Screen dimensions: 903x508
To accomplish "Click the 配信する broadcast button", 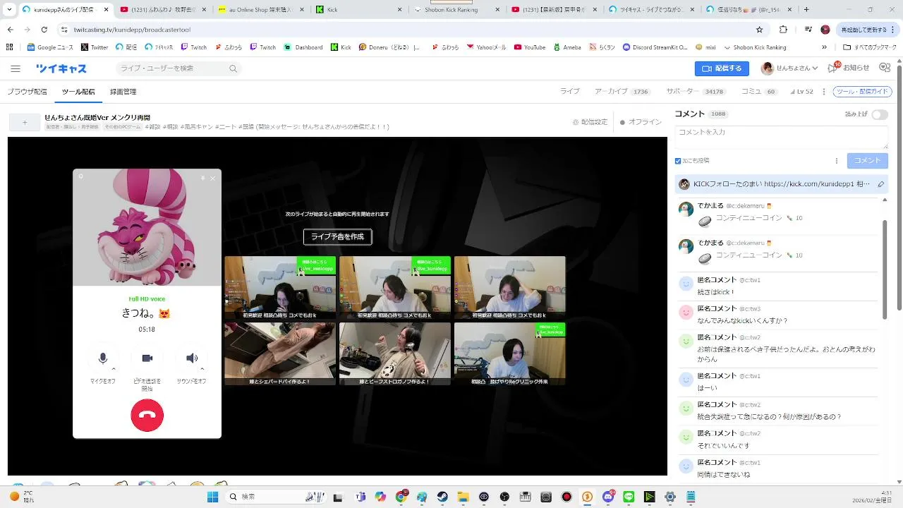I will [x=722, y=68].
